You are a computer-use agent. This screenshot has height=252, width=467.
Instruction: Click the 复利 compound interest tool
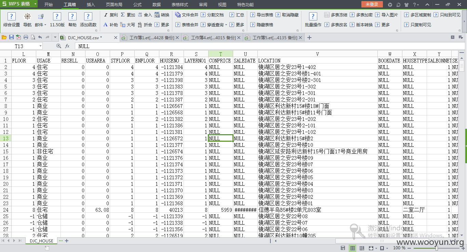coord(111,15)
